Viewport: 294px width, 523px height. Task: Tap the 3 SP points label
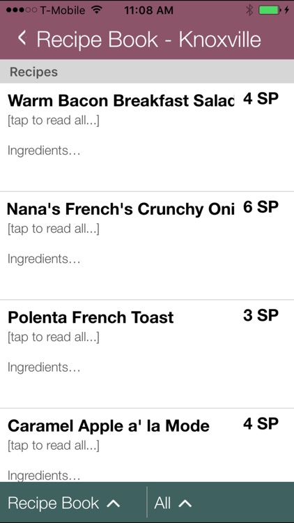(261, 315)
